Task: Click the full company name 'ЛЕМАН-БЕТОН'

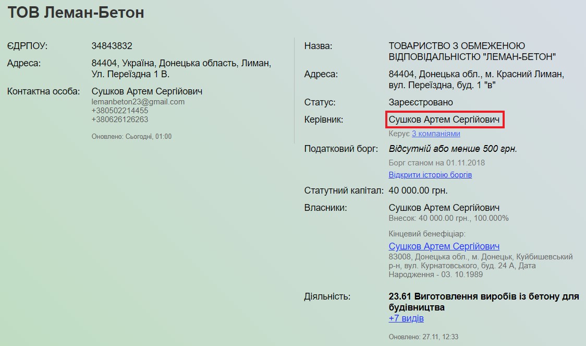Action: pyautogui.click(x=519, y=57)
